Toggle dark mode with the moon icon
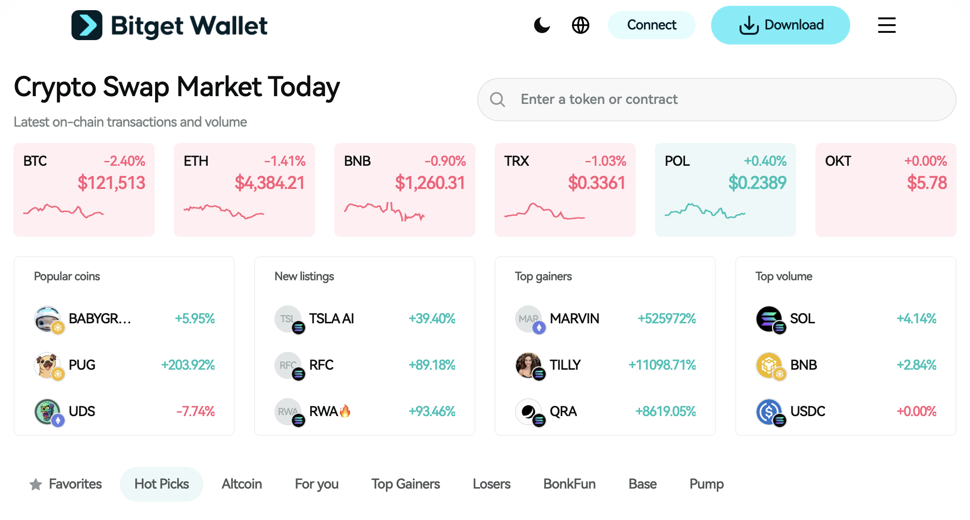This screenshot has height=520, width=970. pos(542,25)
